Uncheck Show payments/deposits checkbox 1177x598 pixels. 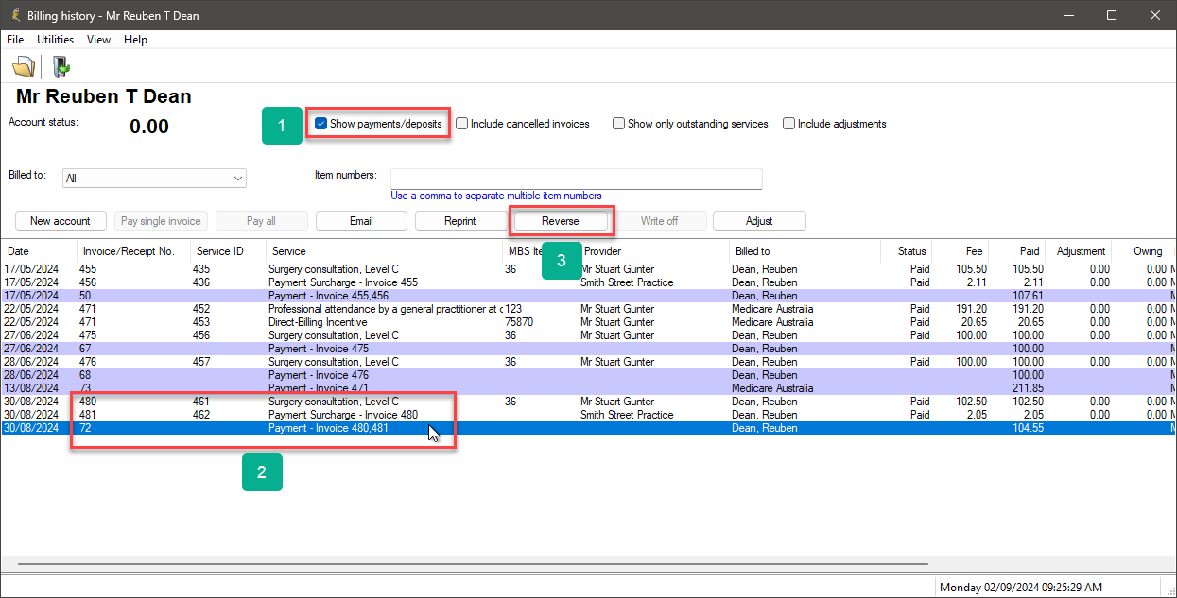[321, 124]
